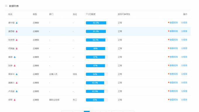Open 分报告 in the 88% row
Viewport: 199px width, 112px height.
[184, 48]
